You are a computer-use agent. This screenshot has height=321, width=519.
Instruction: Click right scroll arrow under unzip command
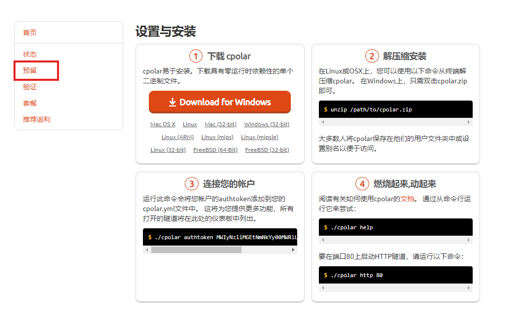[x=468, y=122]
